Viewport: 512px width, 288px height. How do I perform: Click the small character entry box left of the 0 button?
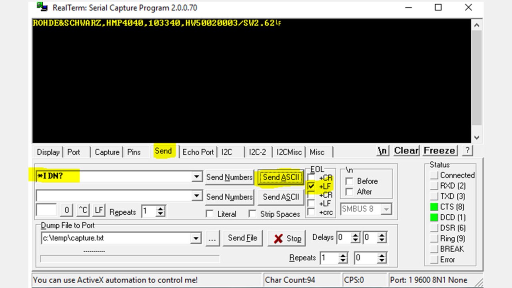(x=46, y=210)
